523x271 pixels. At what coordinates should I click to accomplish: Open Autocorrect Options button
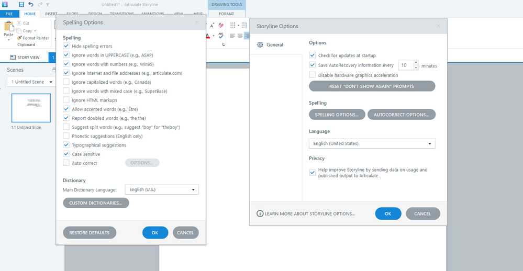pyautogui.click(x=401, y=115)
